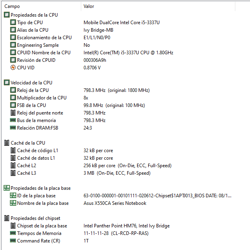Click the voltage value 0.8706 V
This screenshot has height=250, width=250.
[92, 68]
